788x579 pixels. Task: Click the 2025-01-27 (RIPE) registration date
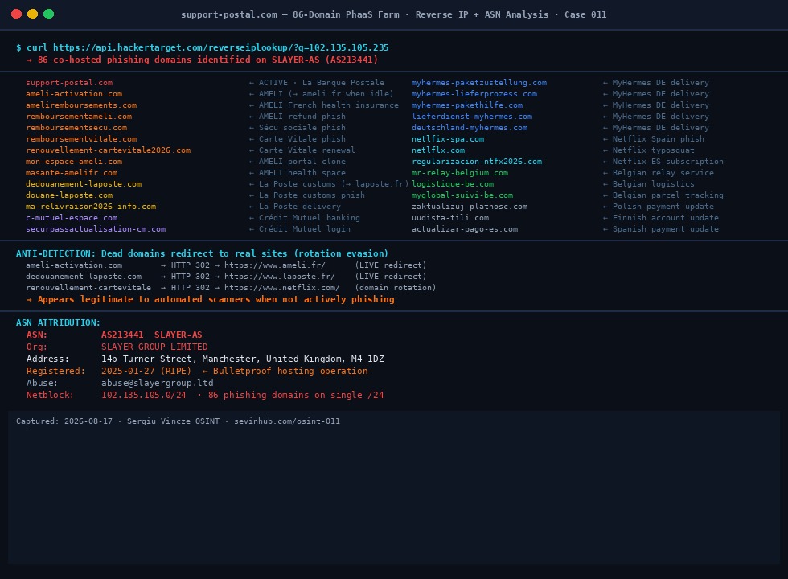[146, 371]
